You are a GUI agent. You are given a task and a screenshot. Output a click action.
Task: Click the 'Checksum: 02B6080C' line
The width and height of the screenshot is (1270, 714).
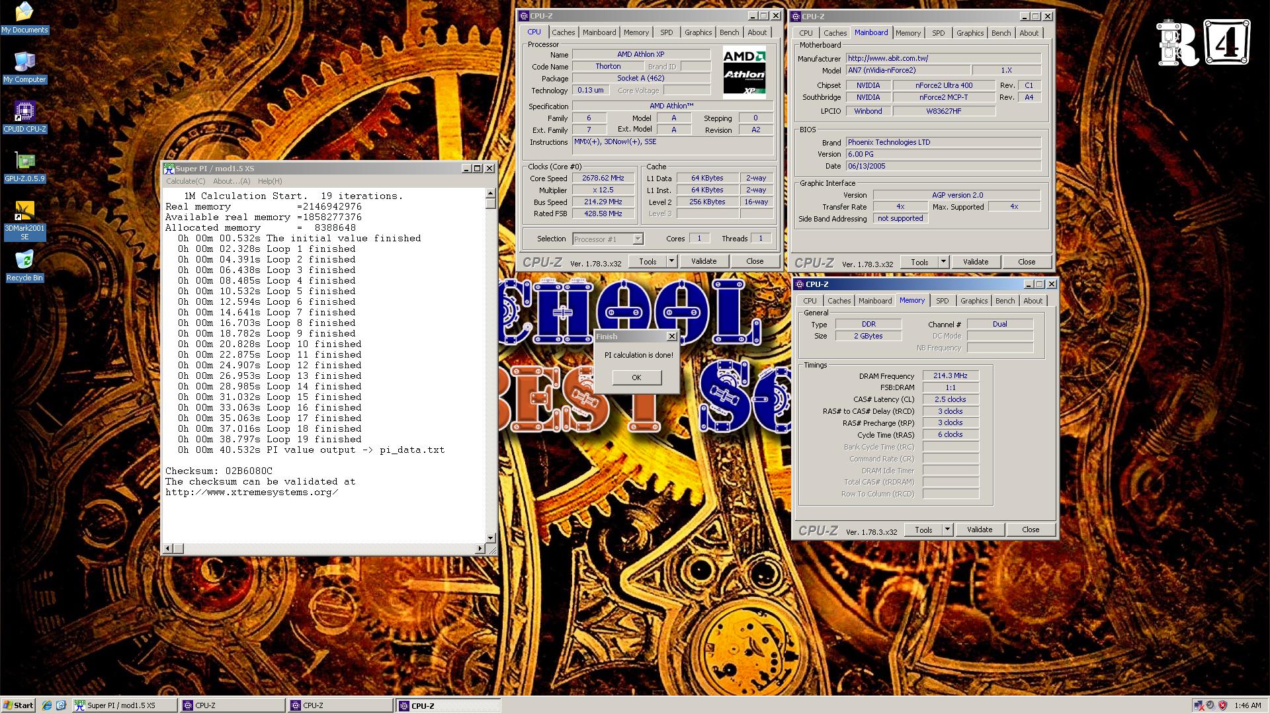coord(219,471)
